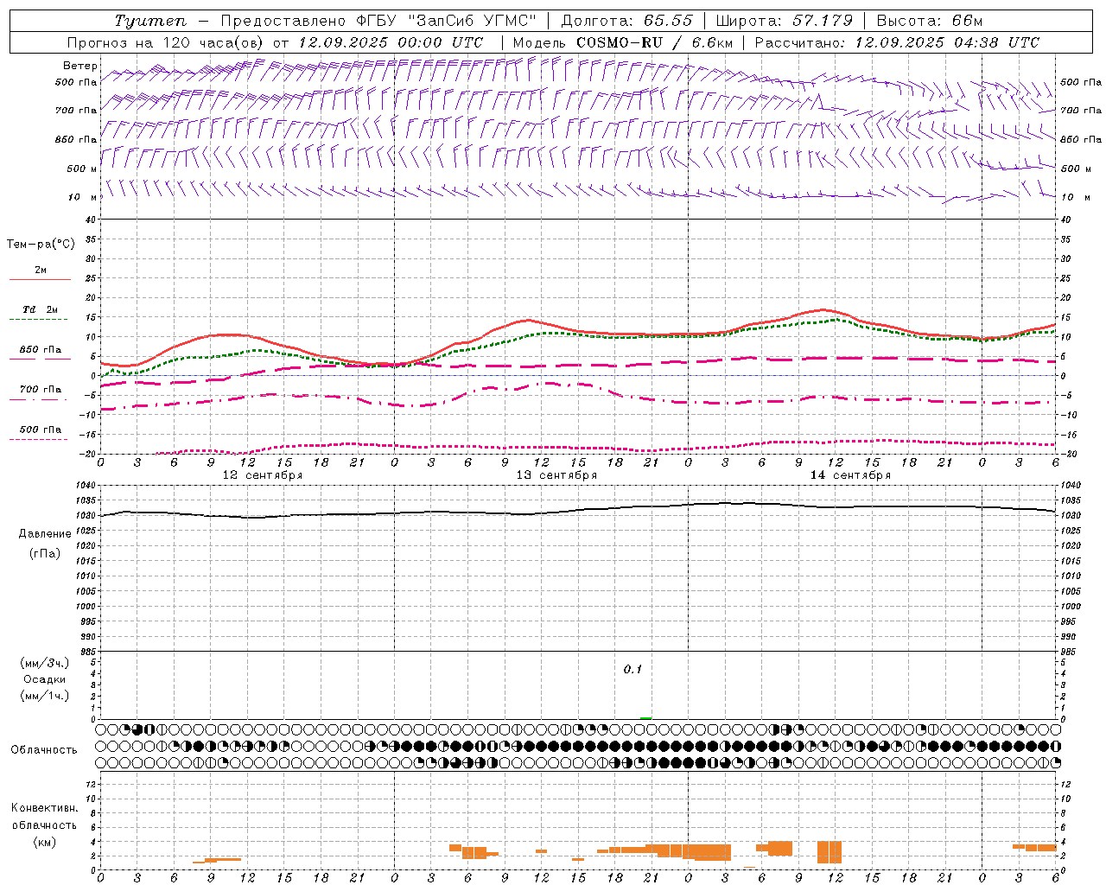Click the 'Ветер' wind panel label
This screenshot has width=1106, height=885.
pos(79,66)
